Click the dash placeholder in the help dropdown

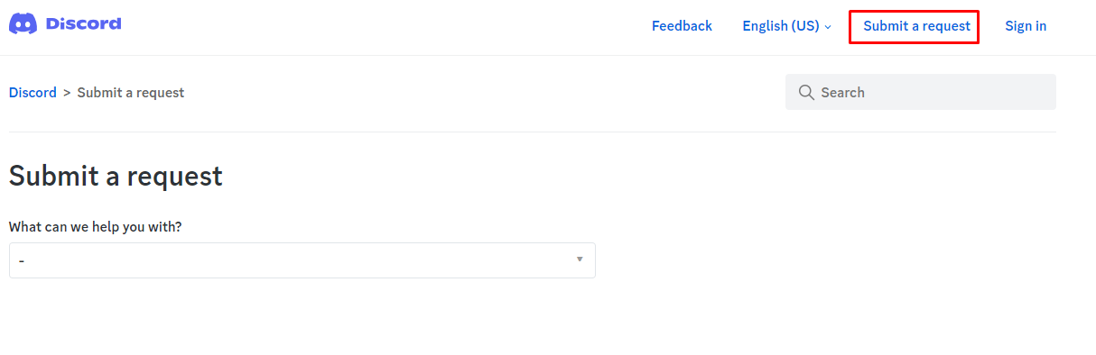tap(21, 261)
